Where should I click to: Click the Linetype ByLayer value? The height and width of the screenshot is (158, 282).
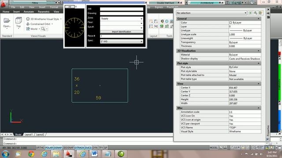click(245, 30)
